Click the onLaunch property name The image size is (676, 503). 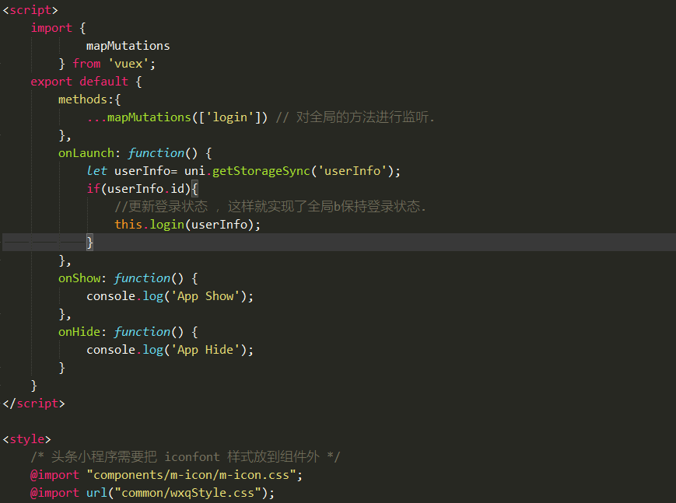click(86, 153)
